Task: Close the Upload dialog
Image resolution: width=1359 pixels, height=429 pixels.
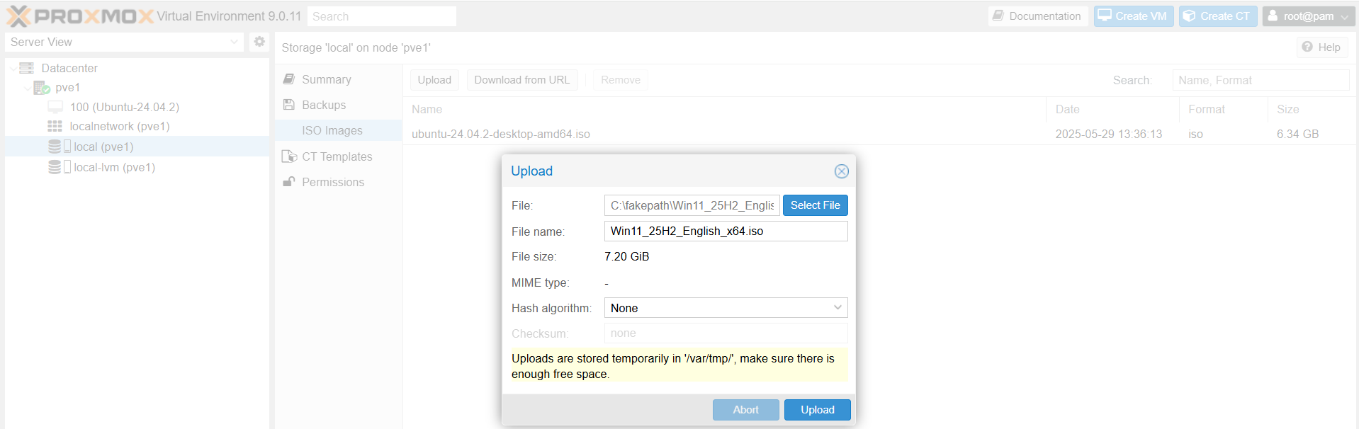Action: [842, 171]
